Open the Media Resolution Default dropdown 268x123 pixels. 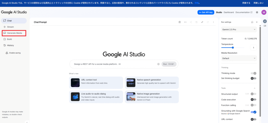239,58
